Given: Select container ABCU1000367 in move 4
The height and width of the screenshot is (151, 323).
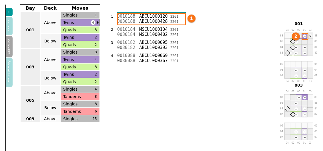Looking at the screenshot, I should click(x=153, y=61).
